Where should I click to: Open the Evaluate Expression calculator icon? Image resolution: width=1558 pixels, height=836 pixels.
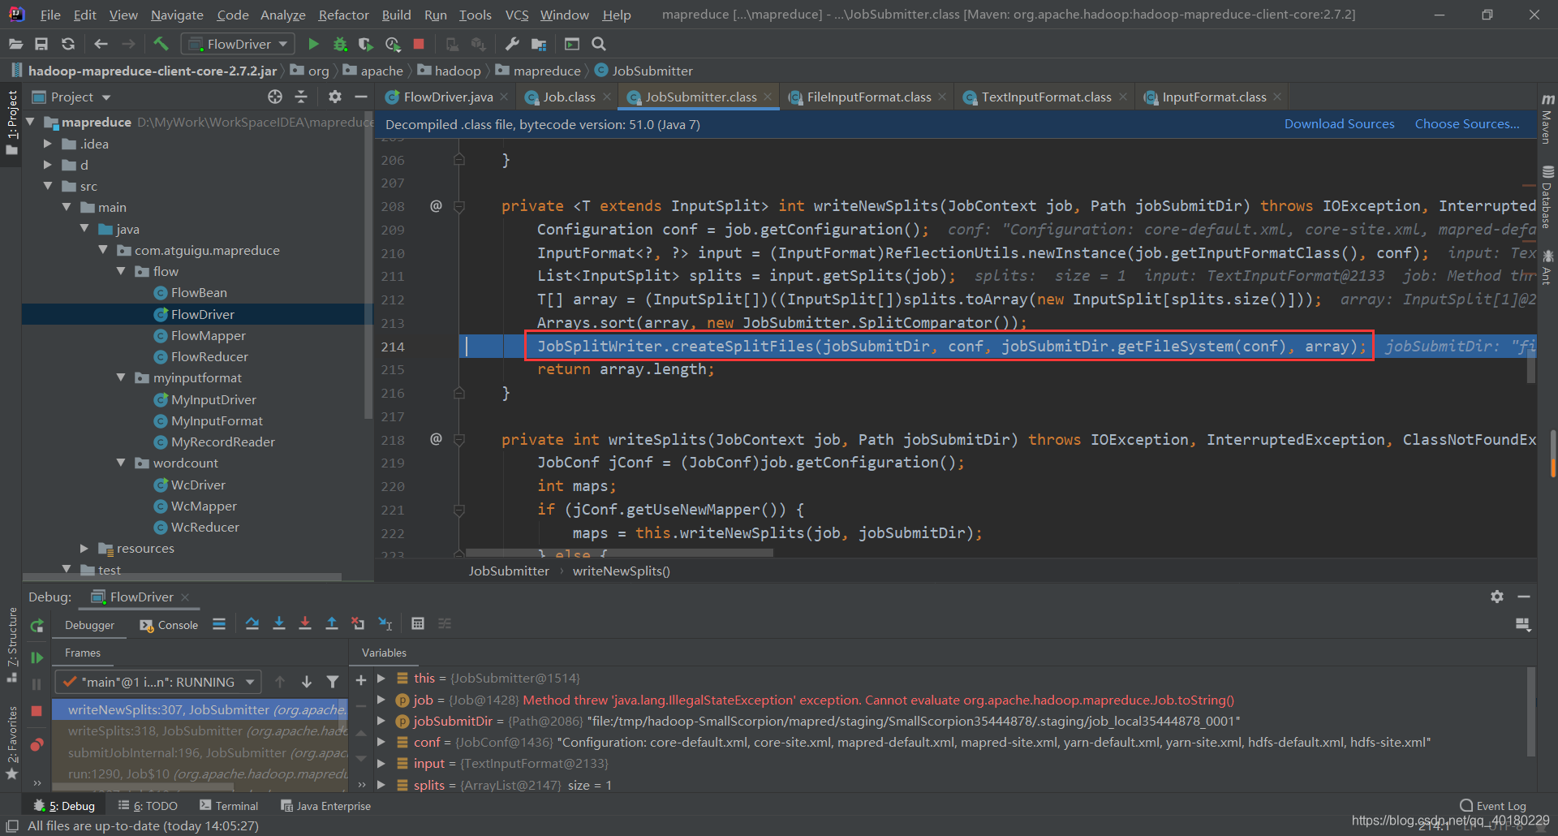pos(418,623)
